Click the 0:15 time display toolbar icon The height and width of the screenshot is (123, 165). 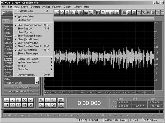click(x=148, y=13)
